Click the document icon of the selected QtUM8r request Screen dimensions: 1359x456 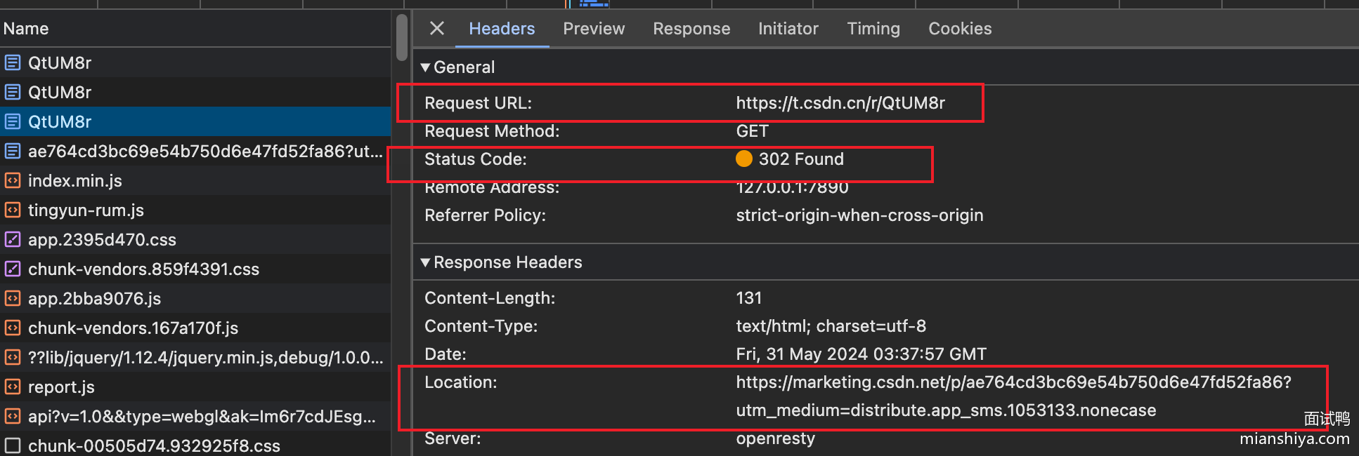click(x=13, y=122)
